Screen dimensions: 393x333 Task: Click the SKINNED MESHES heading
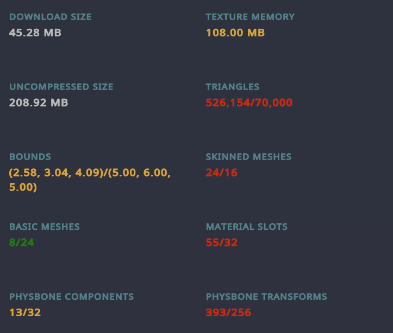coord(248,156)
